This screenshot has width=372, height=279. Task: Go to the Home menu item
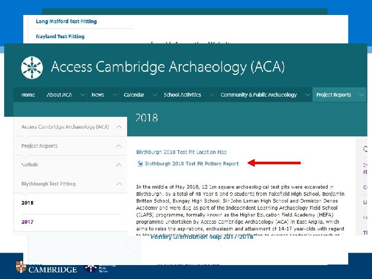click(28, 95)
